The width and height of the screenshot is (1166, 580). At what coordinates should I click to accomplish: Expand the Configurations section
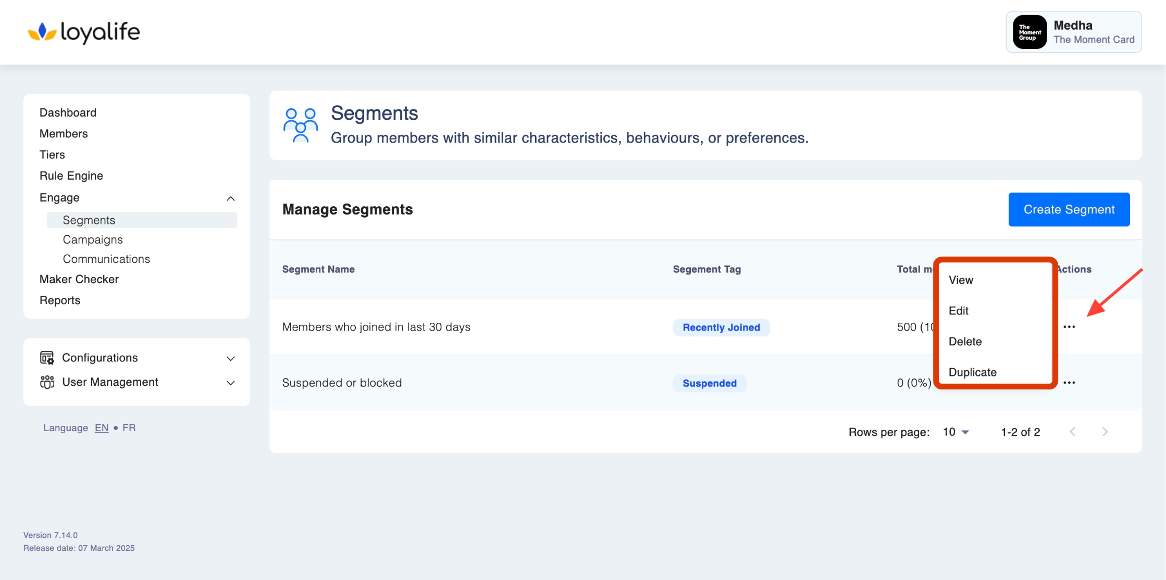[x=231, y=358]
